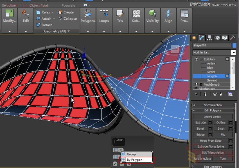This screenshot has width=239, height=168.
Task: Open Bridge settings box
Action: [210, 135]
